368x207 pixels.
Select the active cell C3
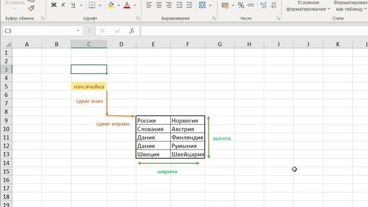click(89, 69)
